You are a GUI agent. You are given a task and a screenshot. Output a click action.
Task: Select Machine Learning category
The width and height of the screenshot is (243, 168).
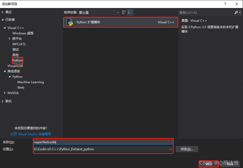(31, 82)
